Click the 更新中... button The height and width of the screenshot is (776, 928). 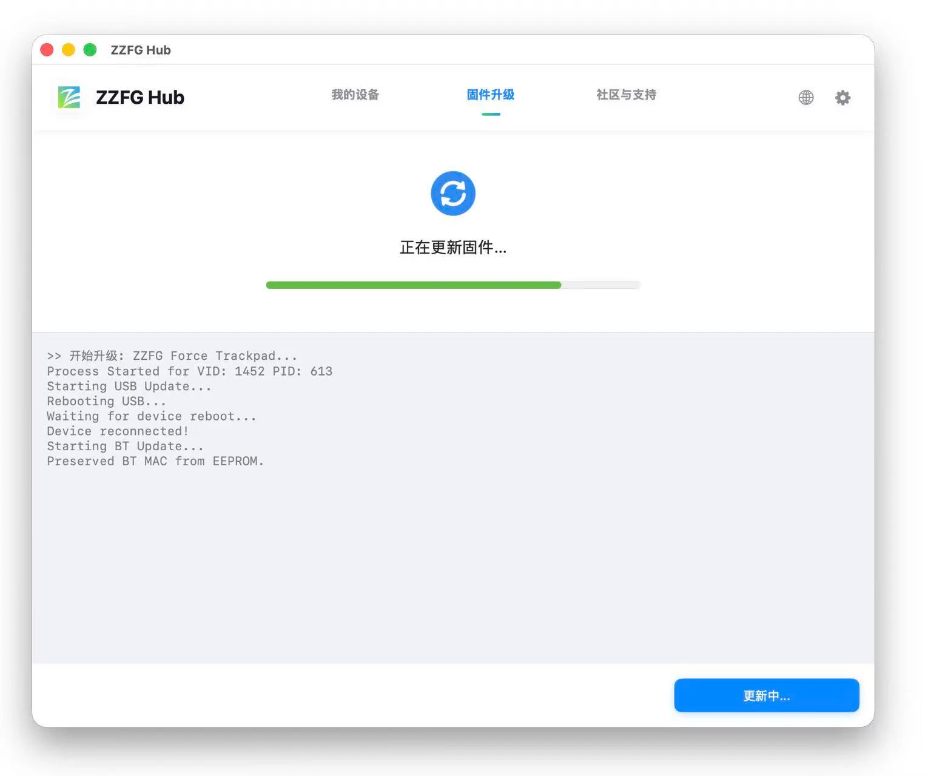coord(766,695)
